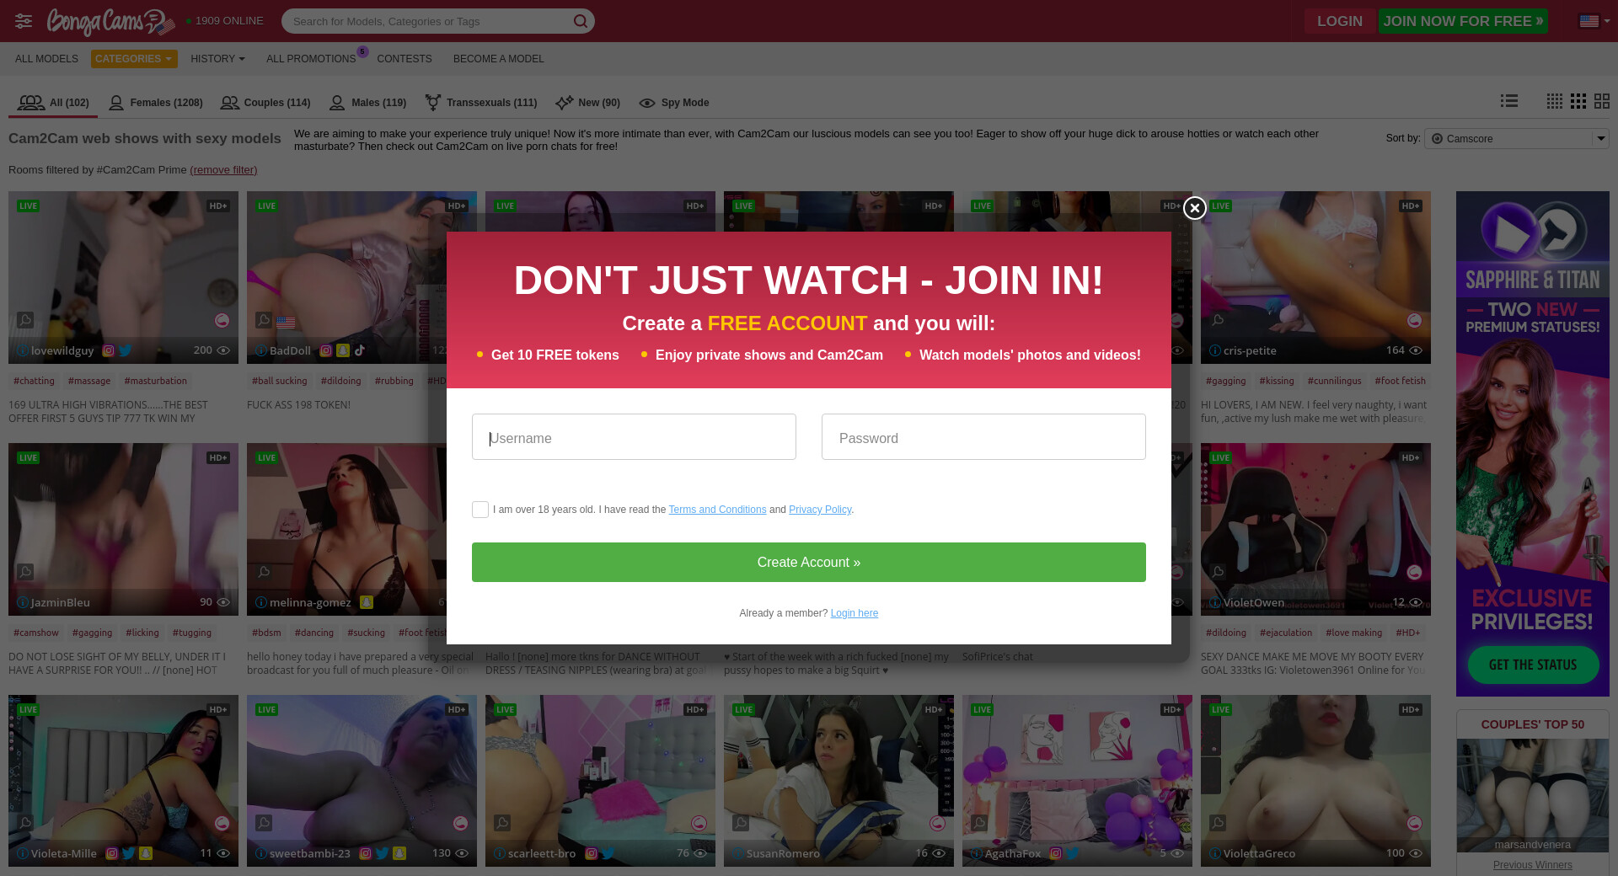This screenshot has height=876, width=1618.
Task: Select the medium thumbnails grid view icon
Action: 1578,101
